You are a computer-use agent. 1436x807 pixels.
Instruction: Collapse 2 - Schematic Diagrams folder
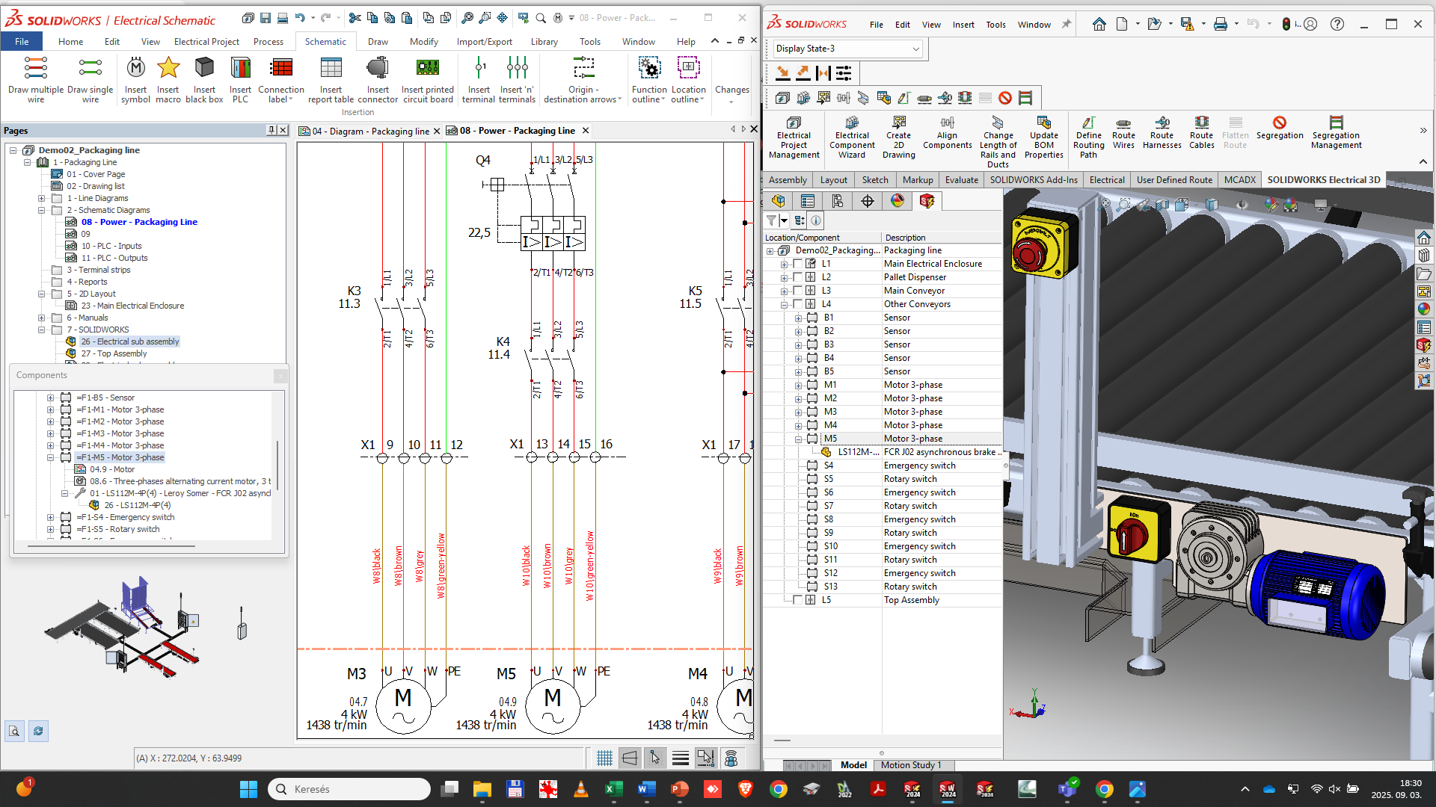42,210
